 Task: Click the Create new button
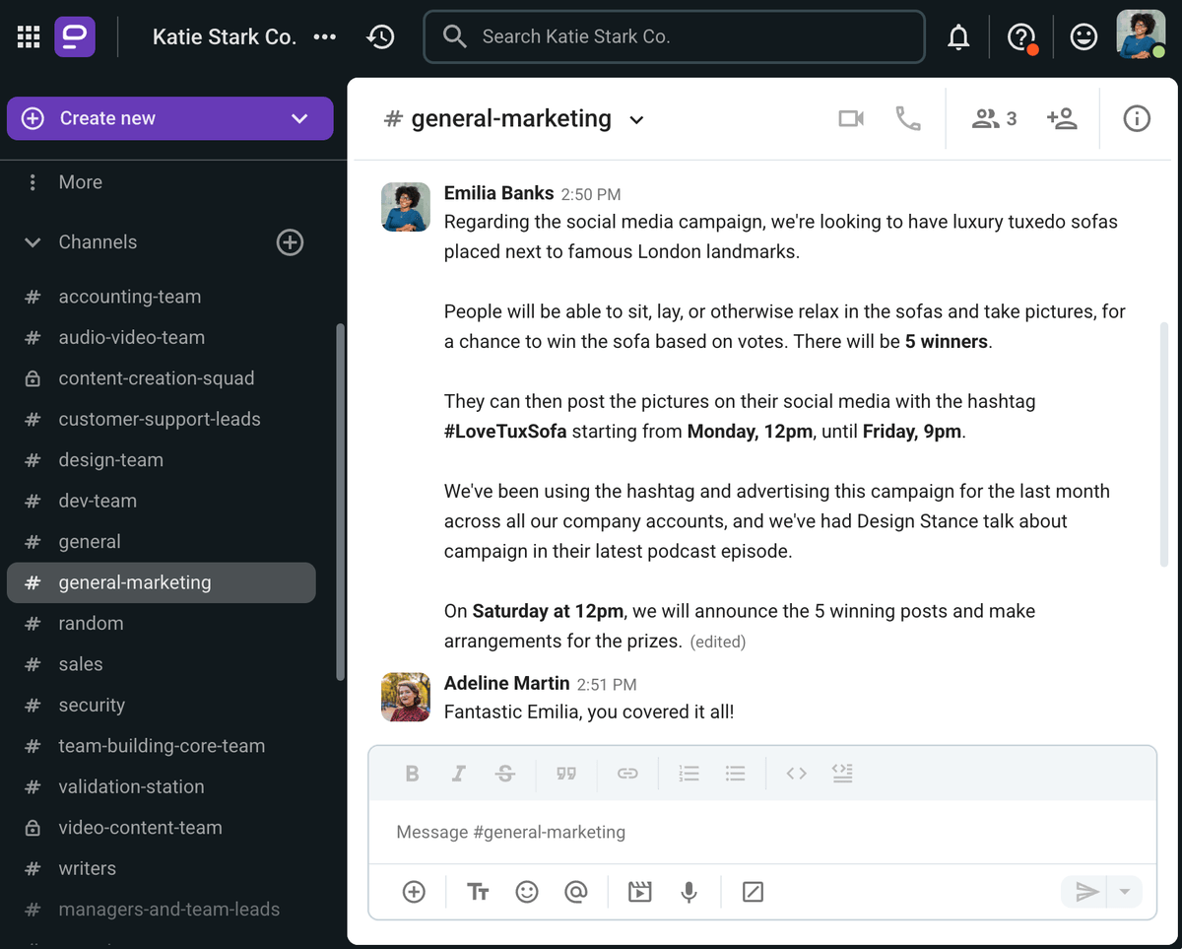click(x=169, y=118)
